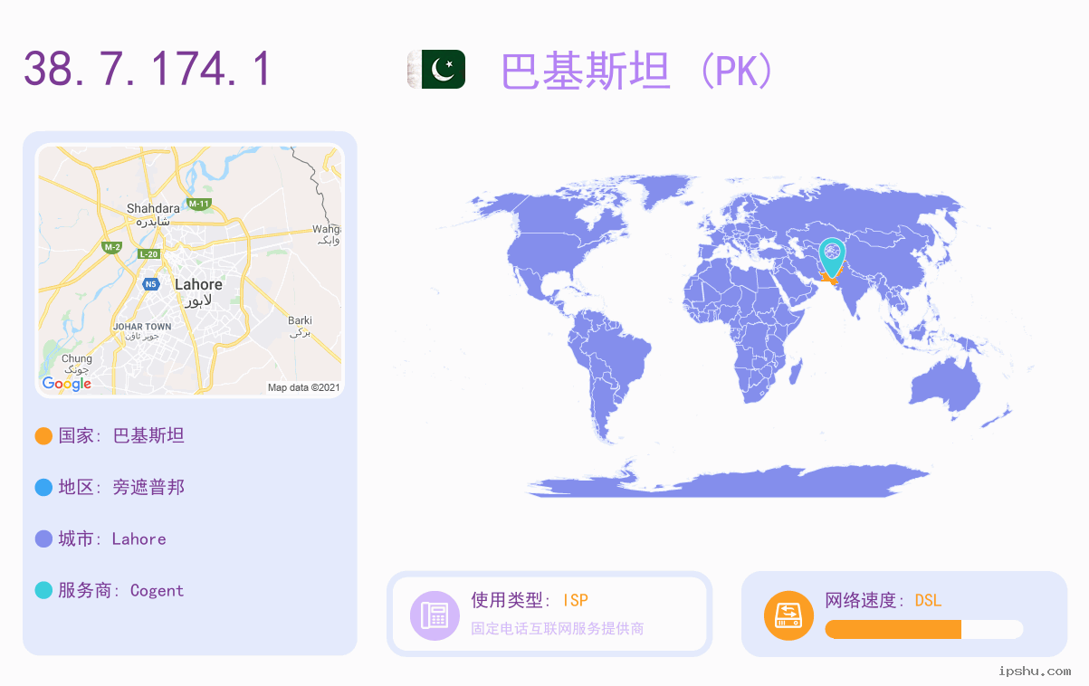1089x686 pixels.
Task: Click the N5 road shield on map
Action: pyautogui.click(x=150, y=284)
